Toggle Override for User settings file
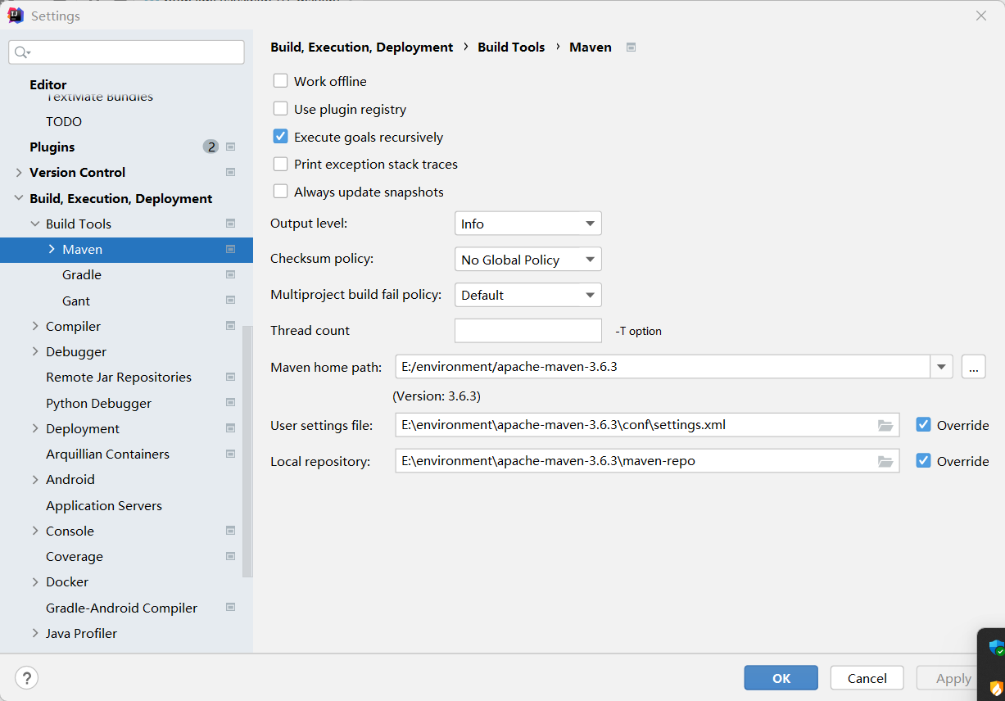The width and height of the screenshot is (1005, 701). [924, 425]
